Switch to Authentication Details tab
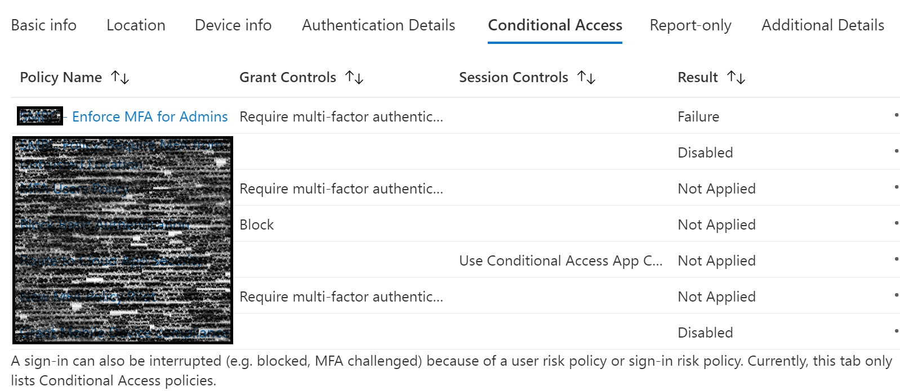 point(378,25)
